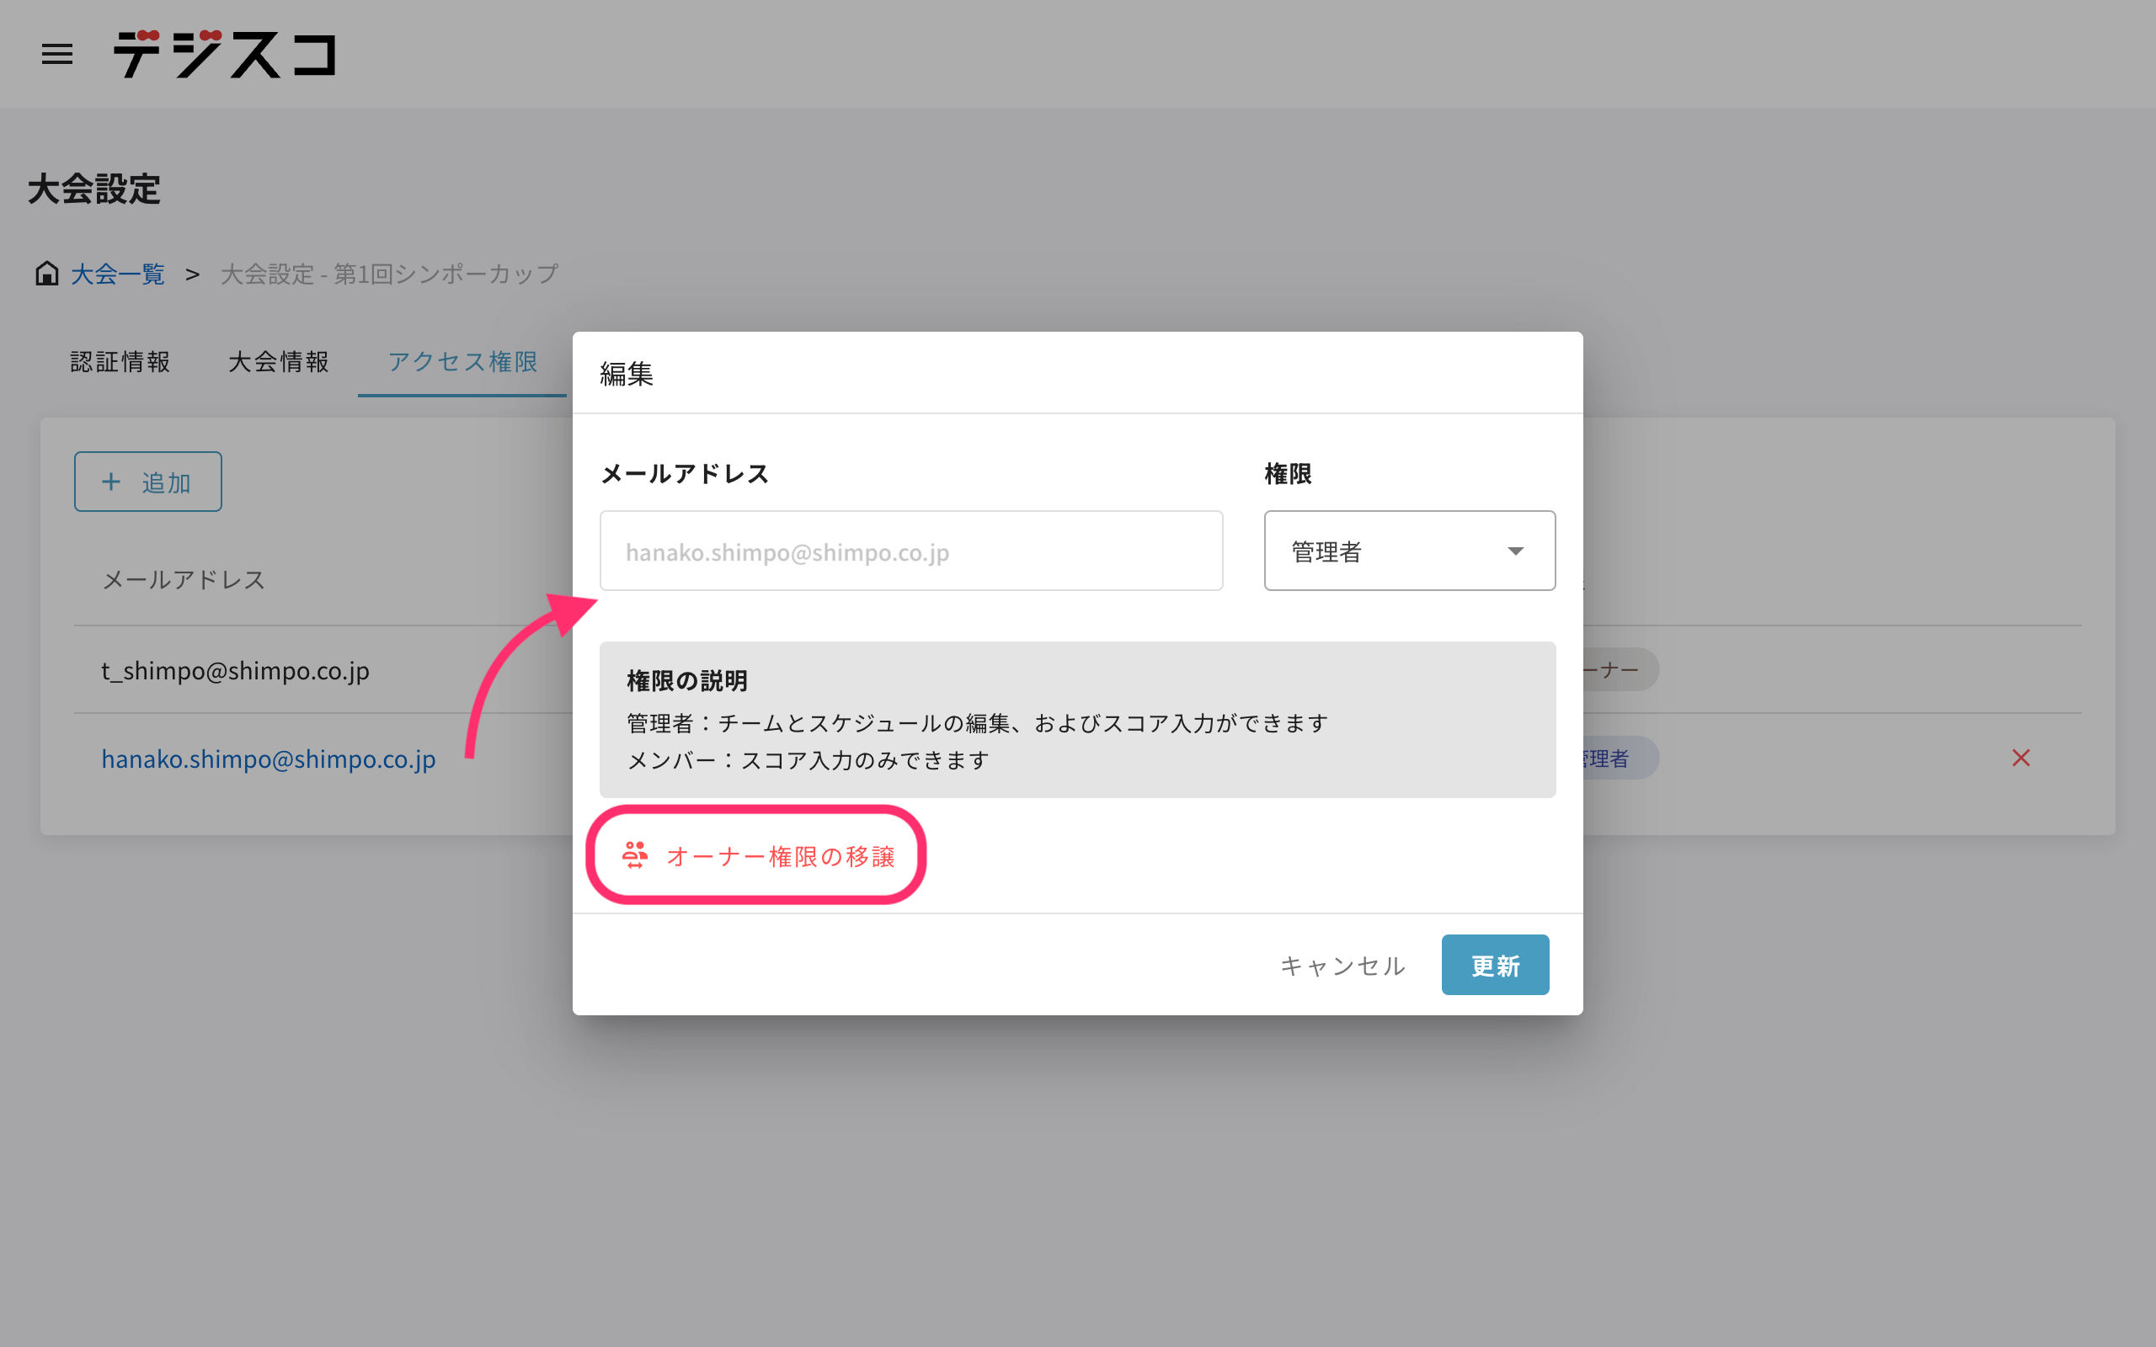Open the 権限 dropdown showing 管理者
The image size is (2156, 1347).
coord(1410,551)
